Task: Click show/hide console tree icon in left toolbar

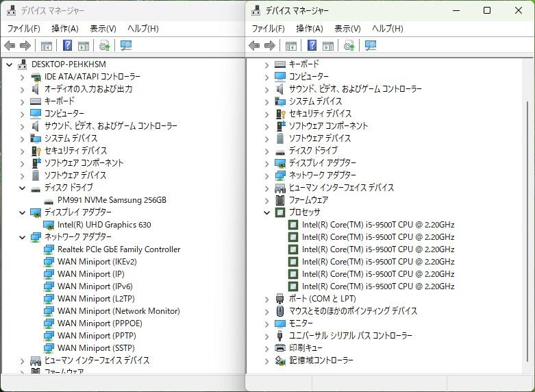Action: click(x=46, y=46)
